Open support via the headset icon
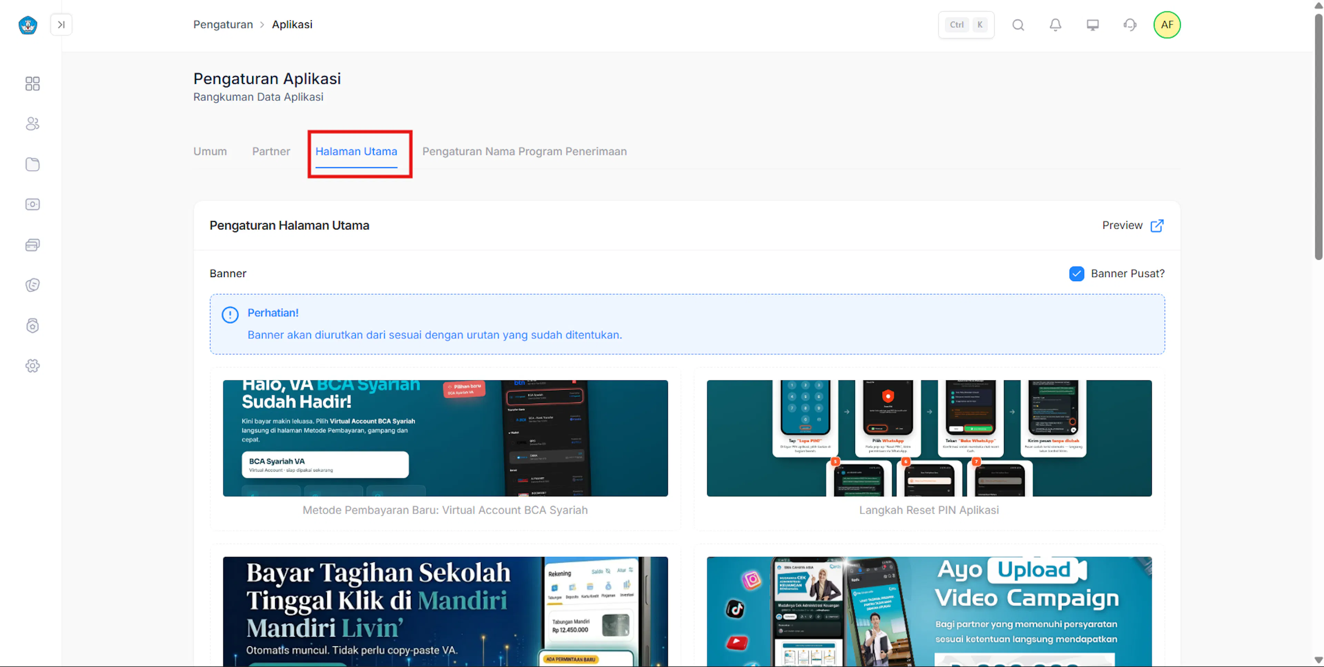 1130,25
